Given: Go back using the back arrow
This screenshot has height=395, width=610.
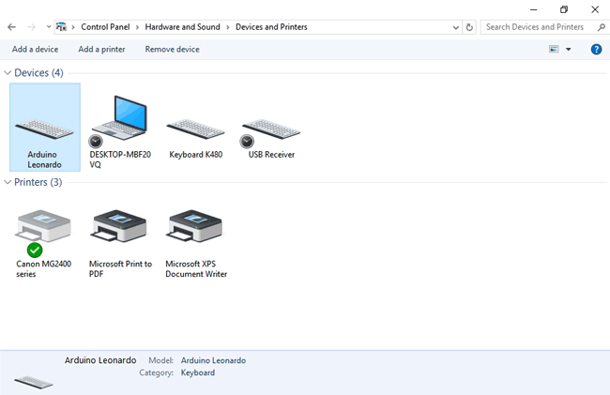Looking at the screenshot, I should [11, 27].
